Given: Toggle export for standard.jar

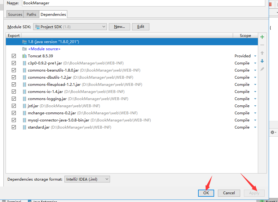Looking at the screenshot, I should pyautogui.click(x=14, y=127).
